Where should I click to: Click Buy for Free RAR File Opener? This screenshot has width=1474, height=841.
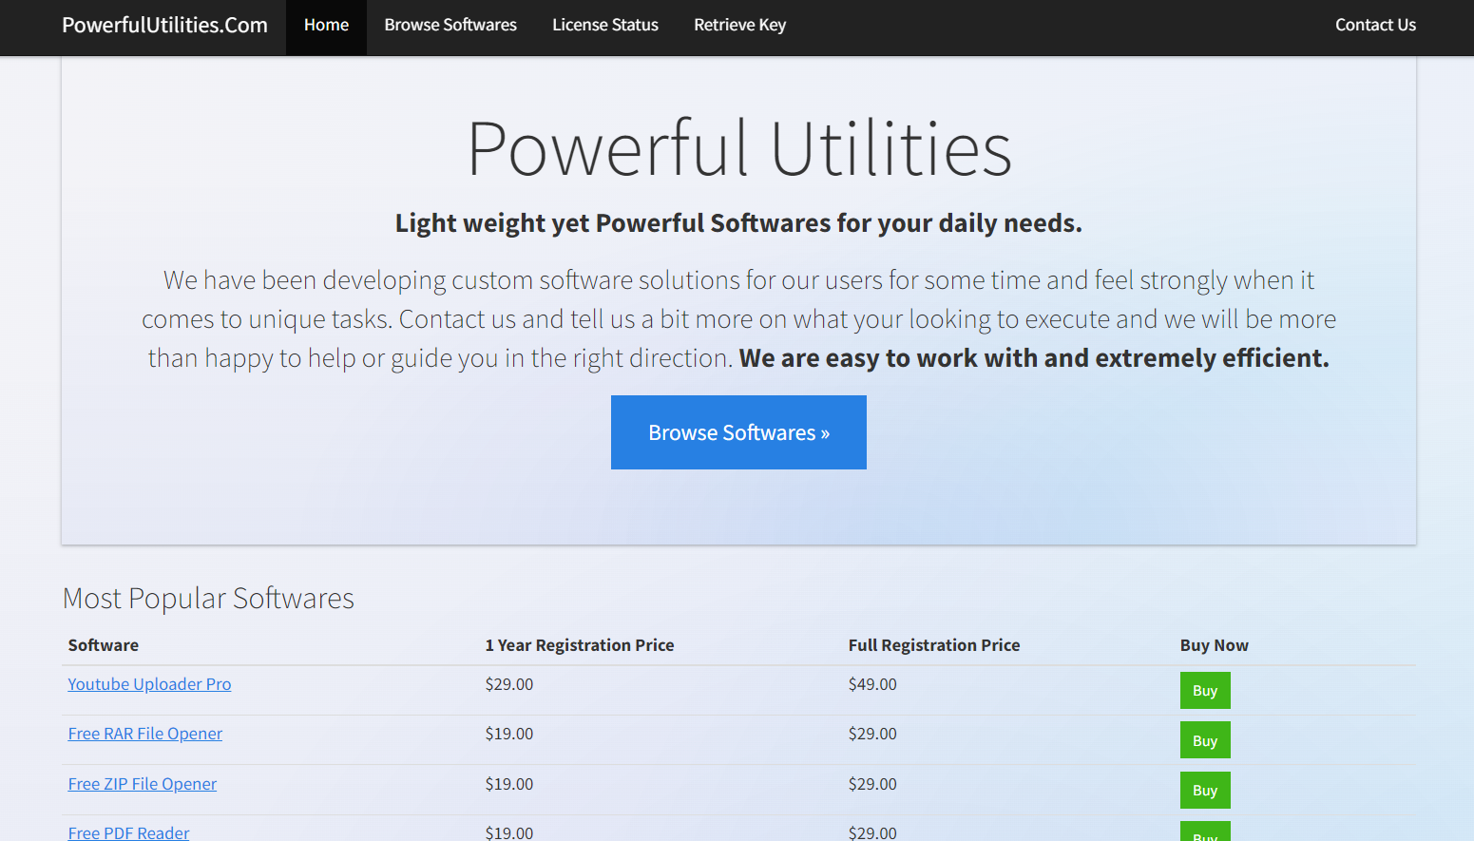[x=1205, y=740]
